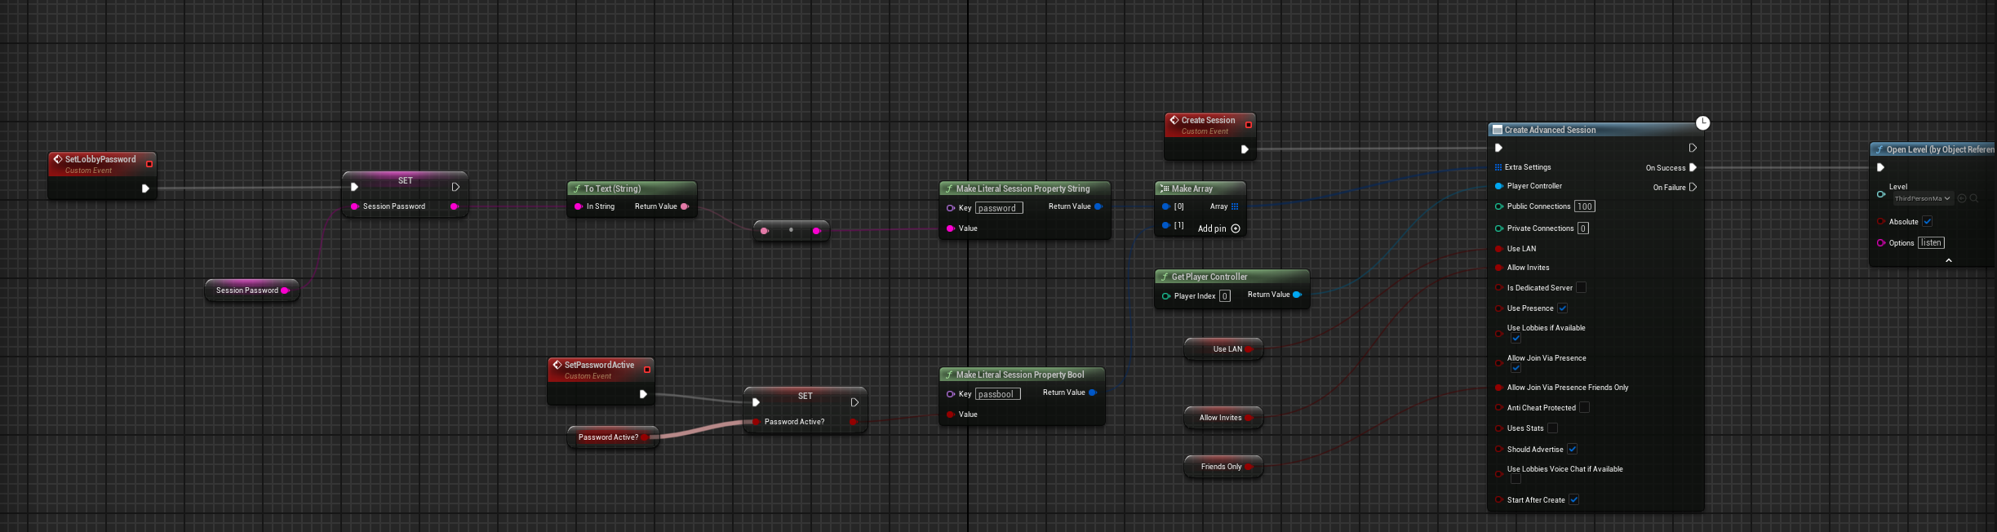Uncheck the Should Advertise checkbox

pyautogui.click(x=1572, y=449)
